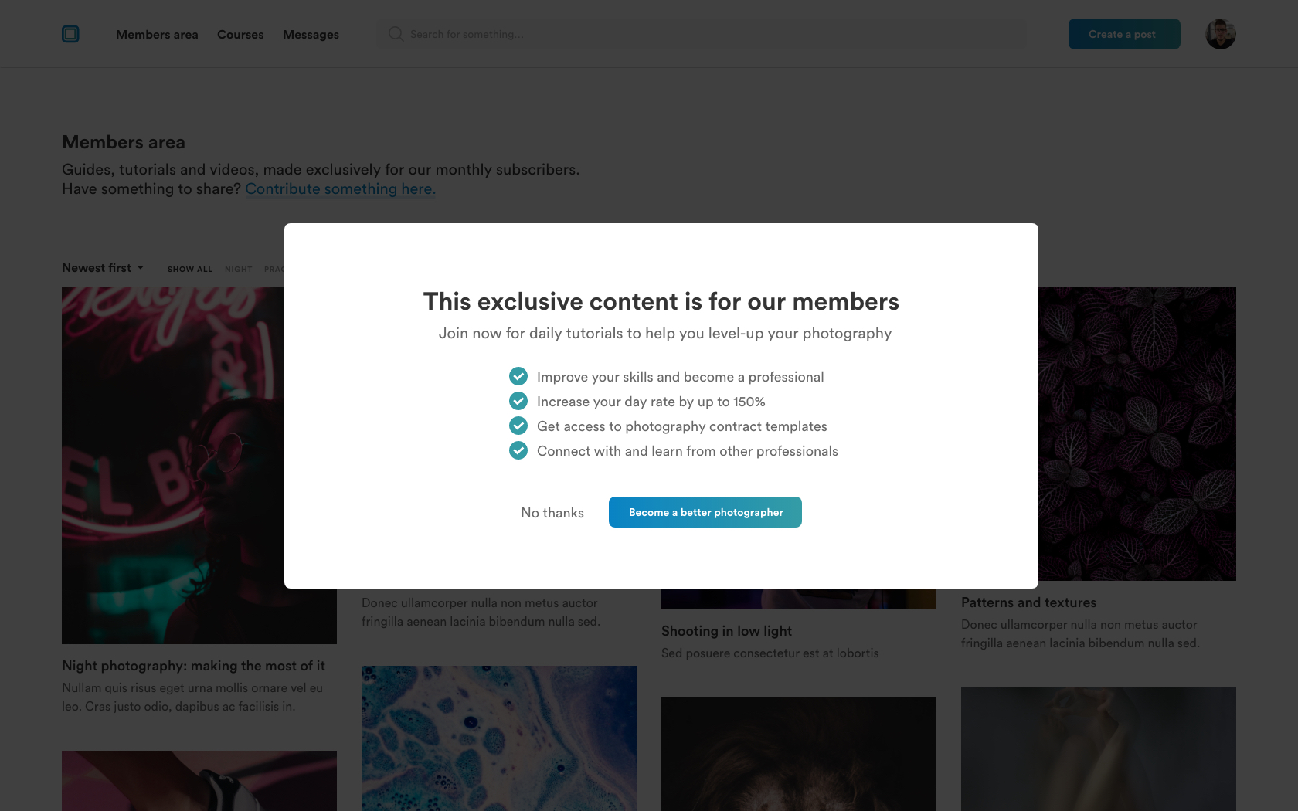Image resolution: width=1298 pixels, height=811 pixels.
Task: Click checkmark beside Improve your skills
Action: pos(518,376)
